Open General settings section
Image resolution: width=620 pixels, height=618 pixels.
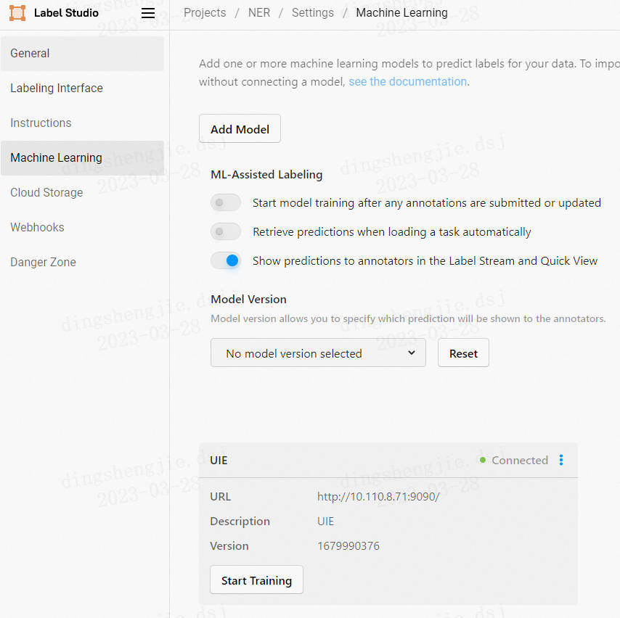82,54
